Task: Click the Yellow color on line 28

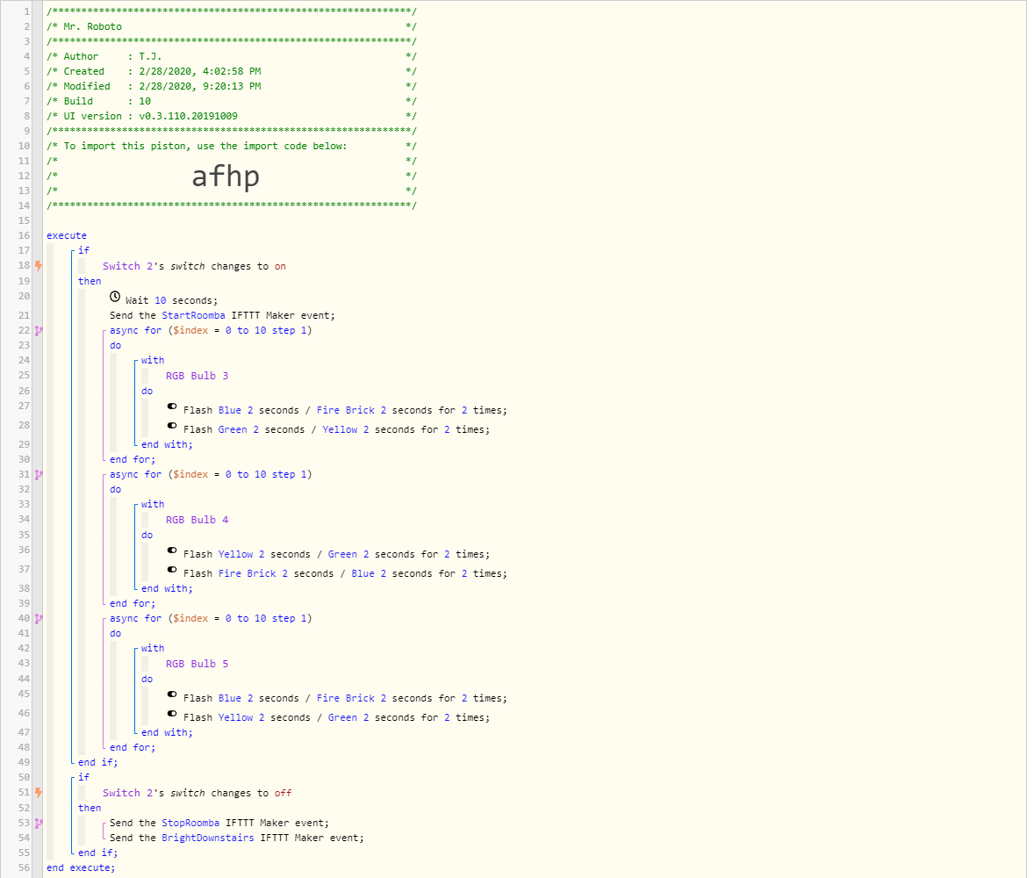Action: (x=340, y=429)
